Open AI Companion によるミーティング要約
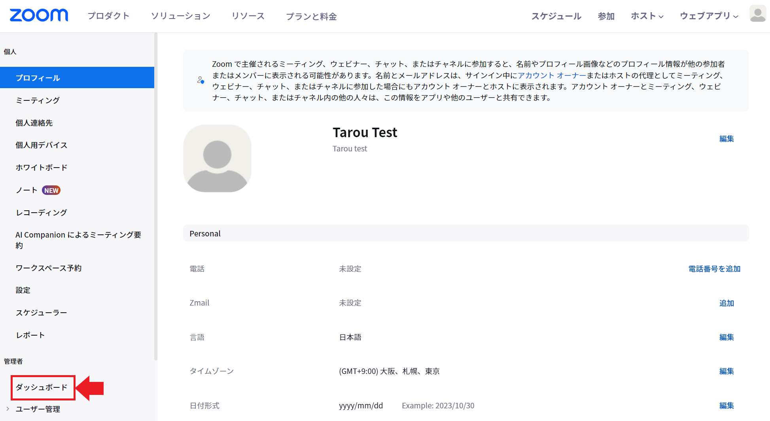Image resolution: width=770 pixels, height=421 pixels. tap(78, 240)
